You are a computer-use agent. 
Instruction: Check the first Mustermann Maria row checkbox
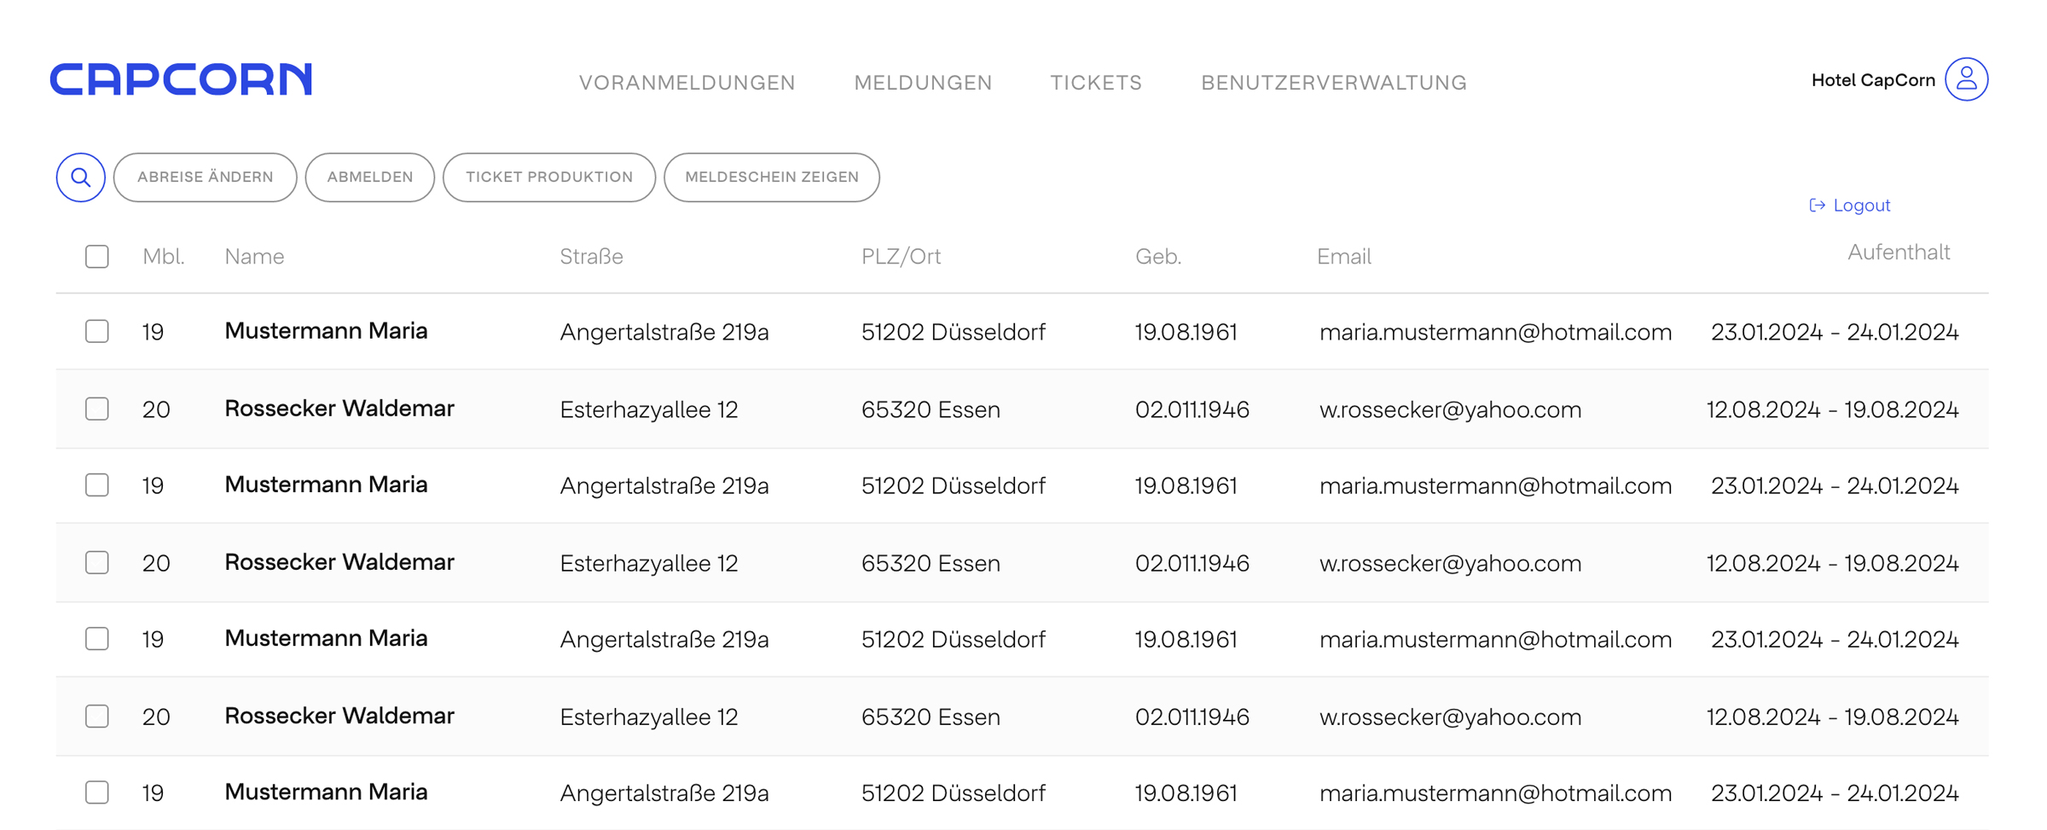[x=97, y=331]
